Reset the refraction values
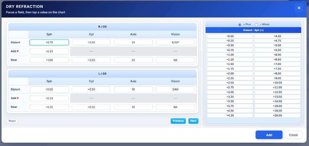The image size is (309, 146). click(x=12, y=121)
